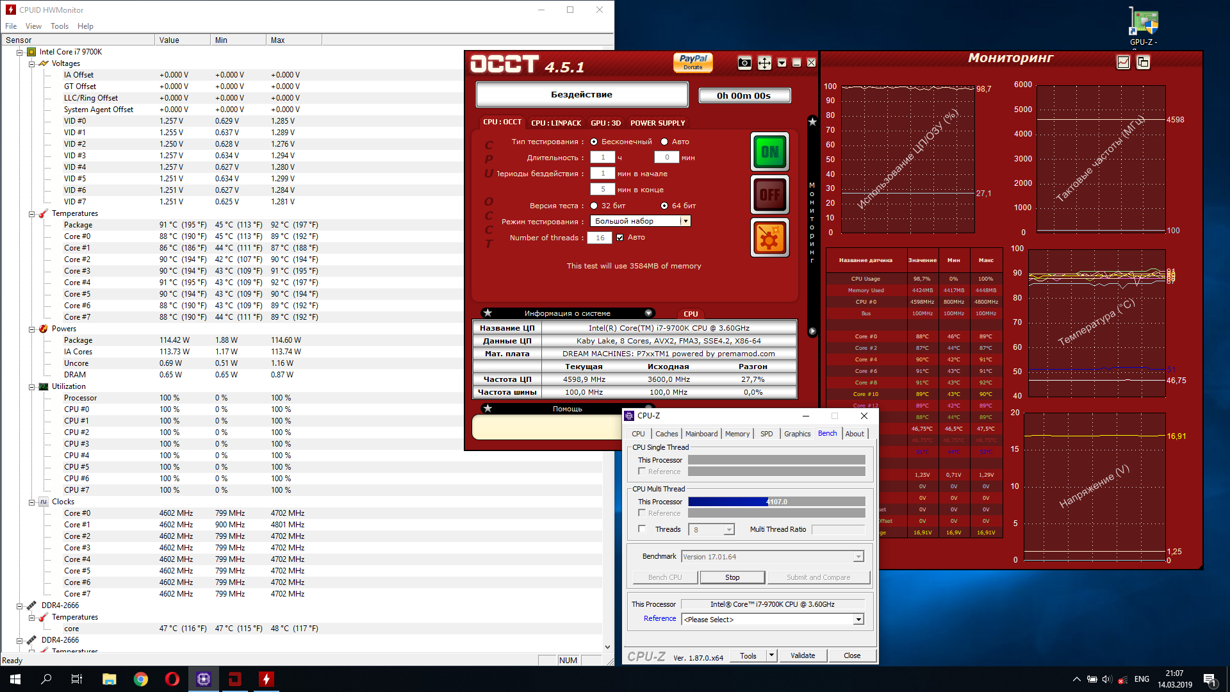Choose the 64 бит test version
Image resolution: width=1230 pixels, height=692 pixels.
[664, 206]
